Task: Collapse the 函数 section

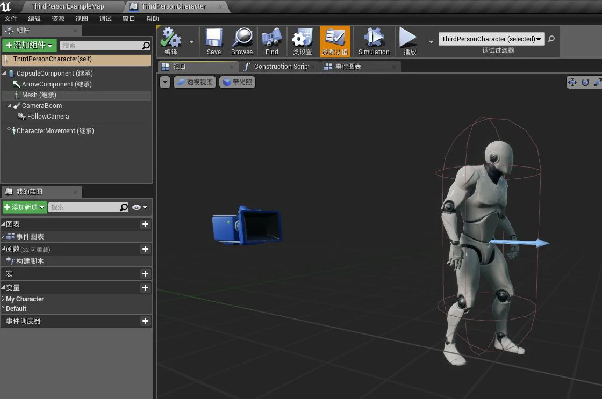Action: pyautogui.click(x=3, y=249)
